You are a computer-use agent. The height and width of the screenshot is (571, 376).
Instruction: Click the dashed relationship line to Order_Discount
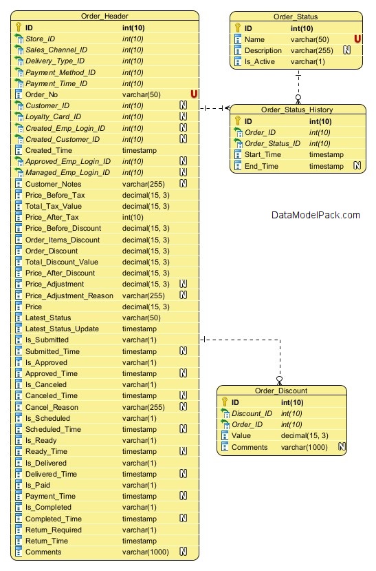click(x=280, y=359)
